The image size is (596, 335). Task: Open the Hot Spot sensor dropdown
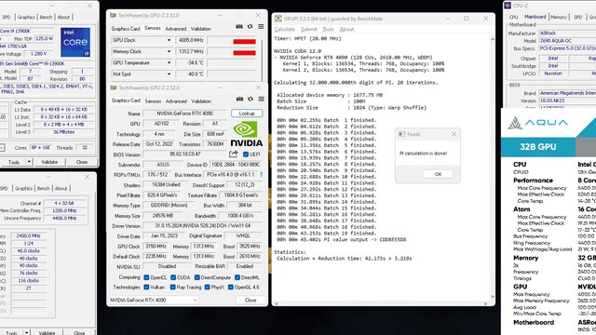tap(169, 74)
